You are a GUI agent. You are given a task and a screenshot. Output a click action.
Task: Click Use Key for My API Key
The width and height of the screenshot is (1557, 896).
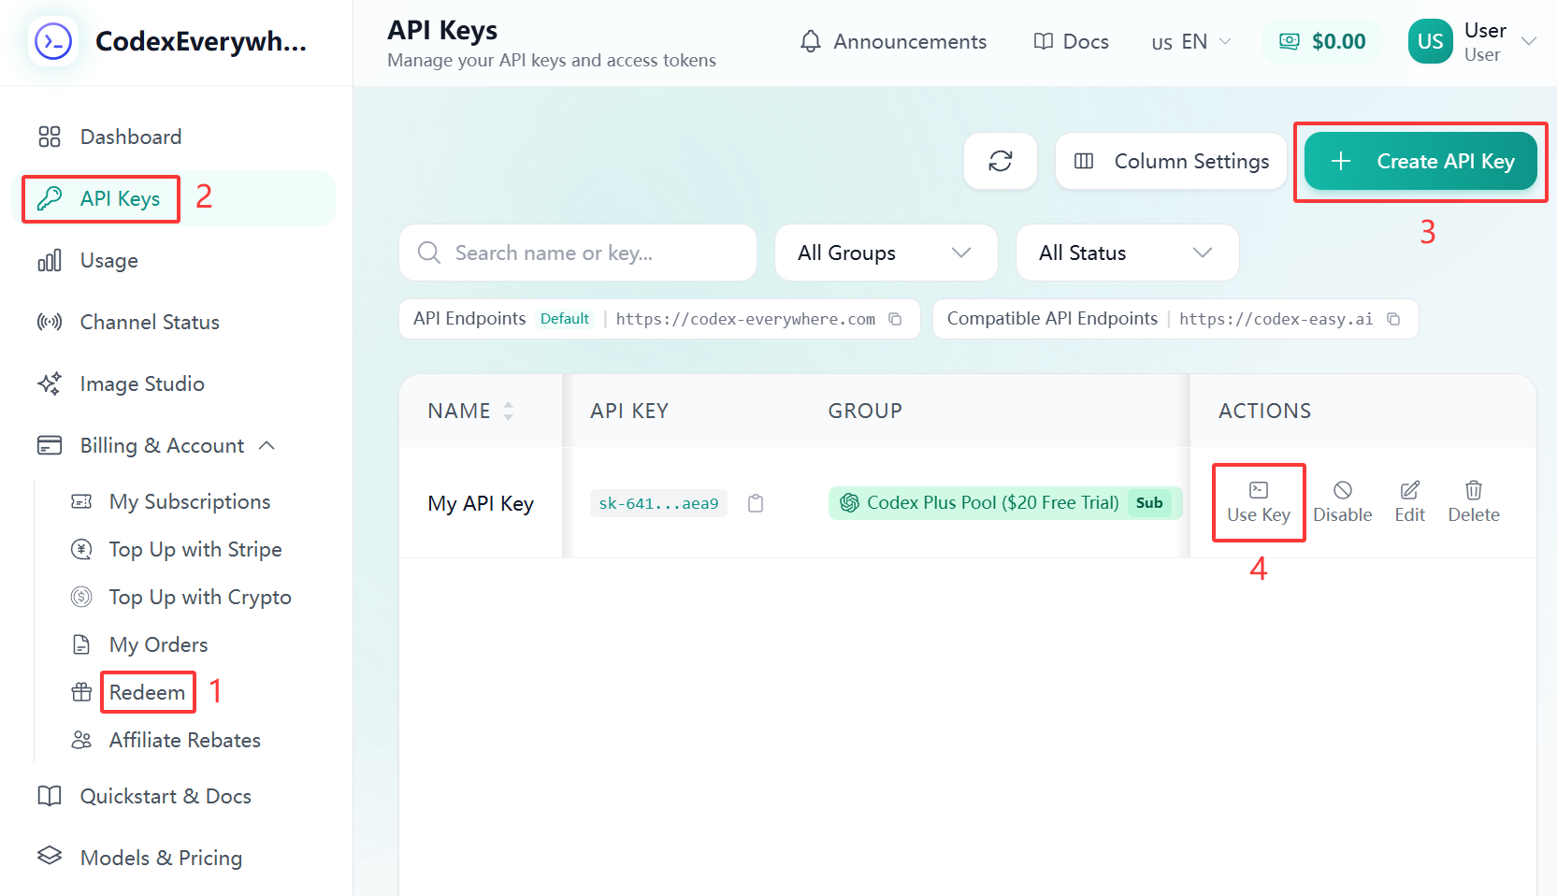1259,503
